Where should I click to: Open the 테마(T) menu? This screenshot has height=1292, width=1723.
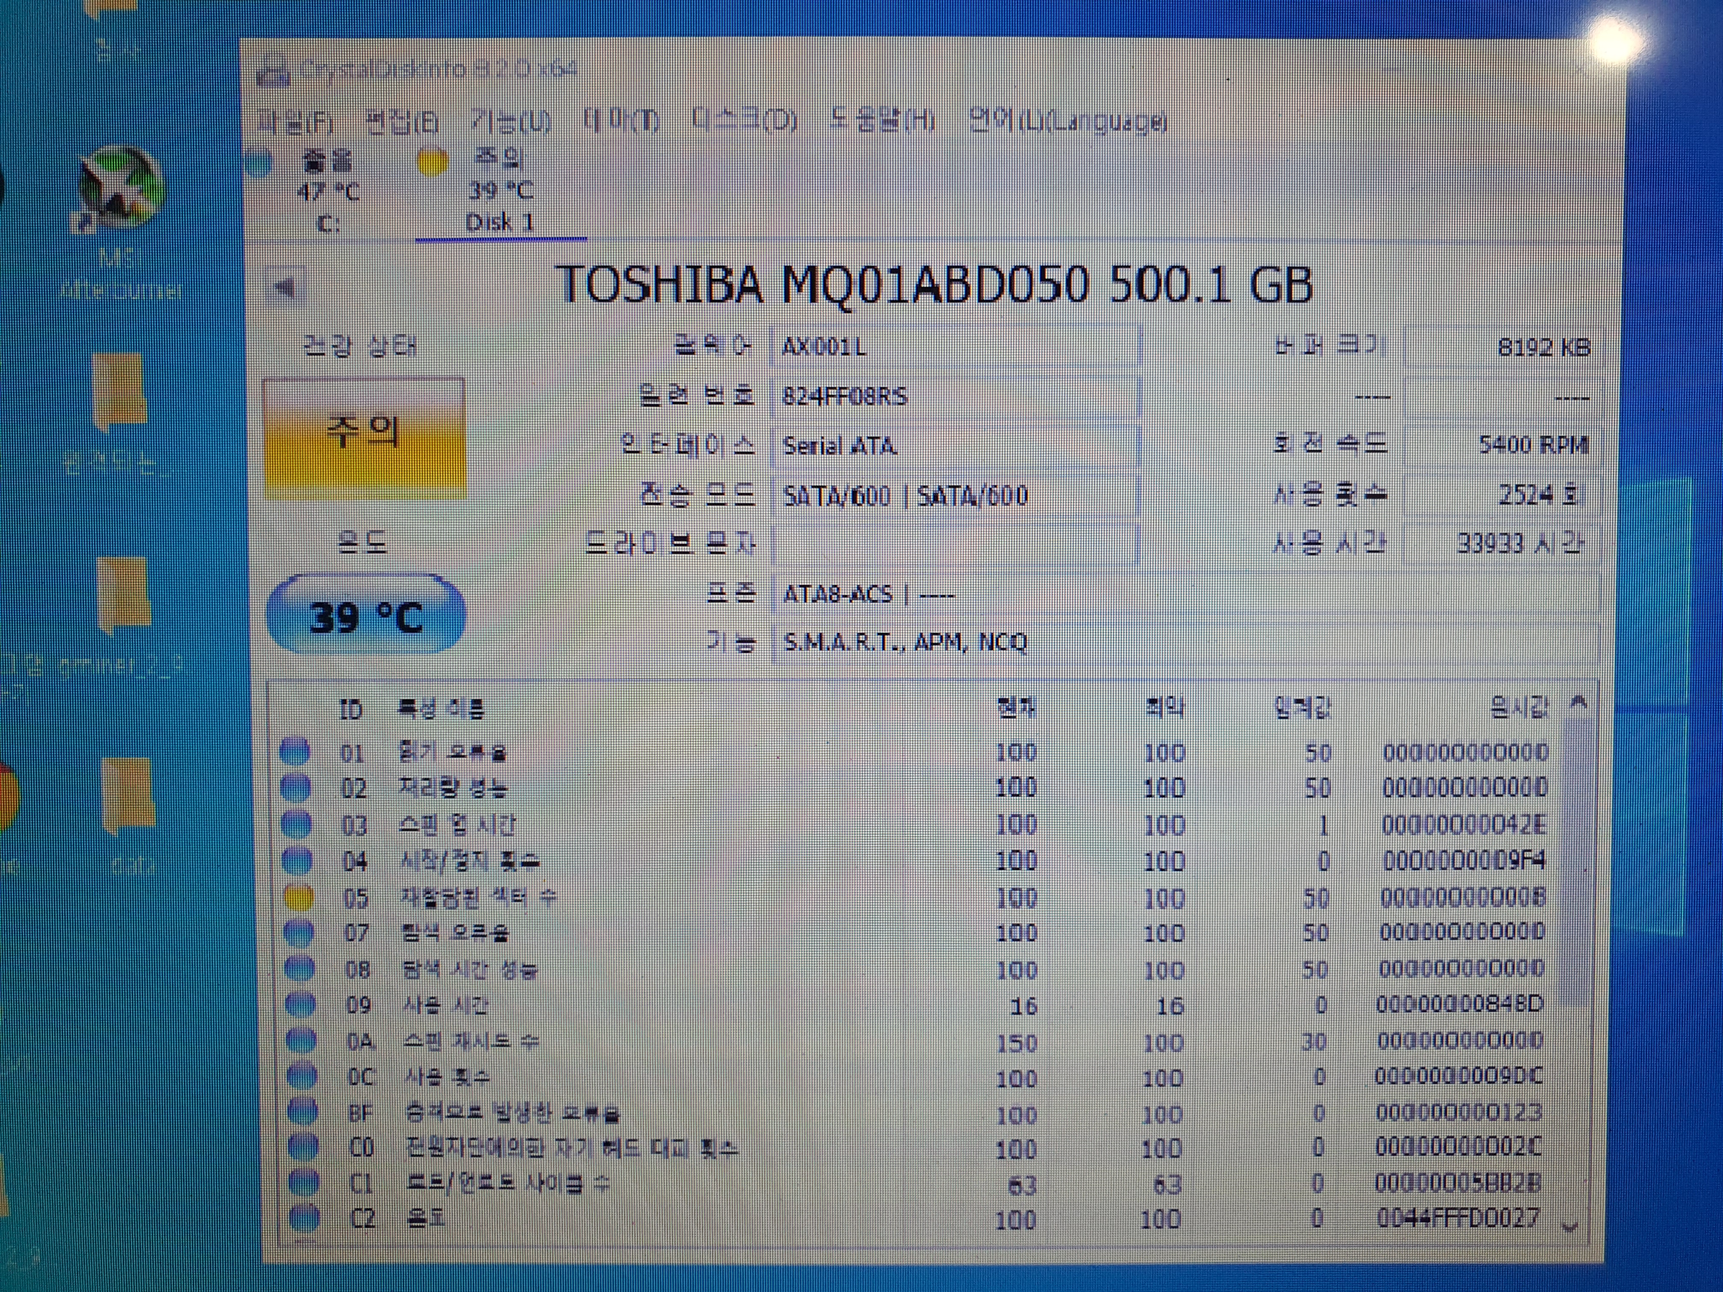coord(622,121)
